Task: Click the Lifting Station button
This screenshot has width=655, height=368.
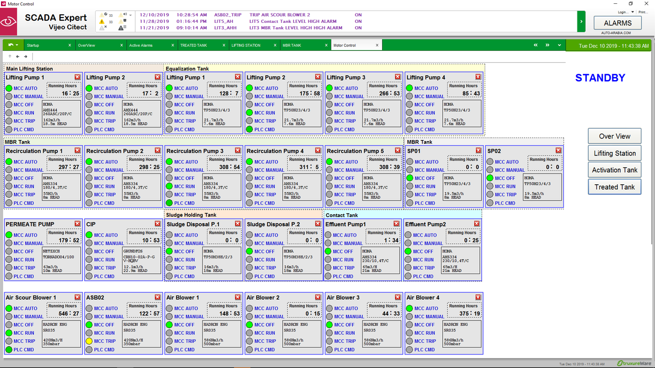Action: pos(615,153)
